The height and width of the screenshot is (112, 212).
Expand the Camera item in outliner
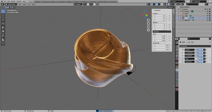(181, 11)
